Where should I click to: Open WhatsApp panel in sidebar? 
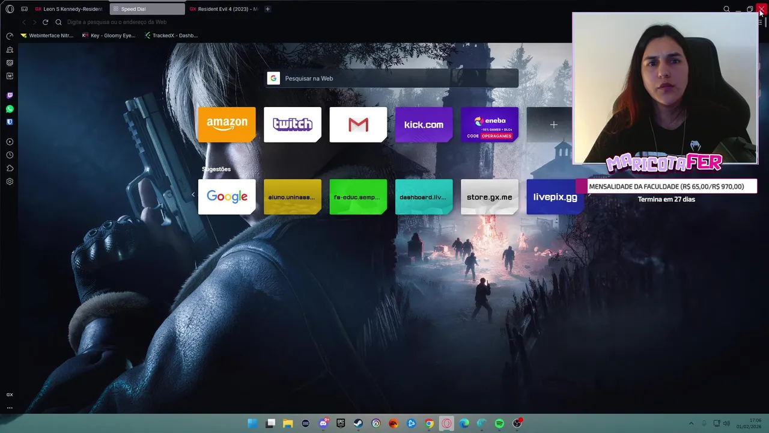(10, 109)
